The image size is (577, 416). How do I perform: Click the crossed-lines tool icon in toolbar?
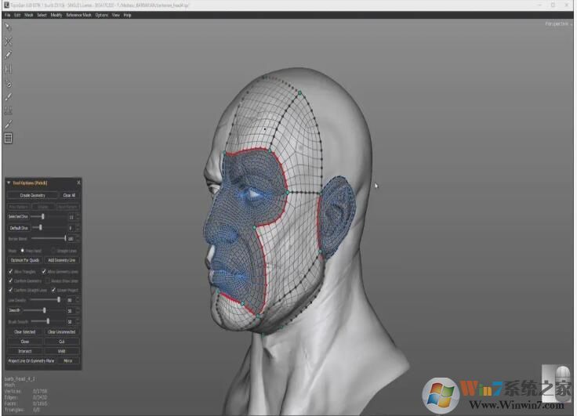(x=8, y=41)
